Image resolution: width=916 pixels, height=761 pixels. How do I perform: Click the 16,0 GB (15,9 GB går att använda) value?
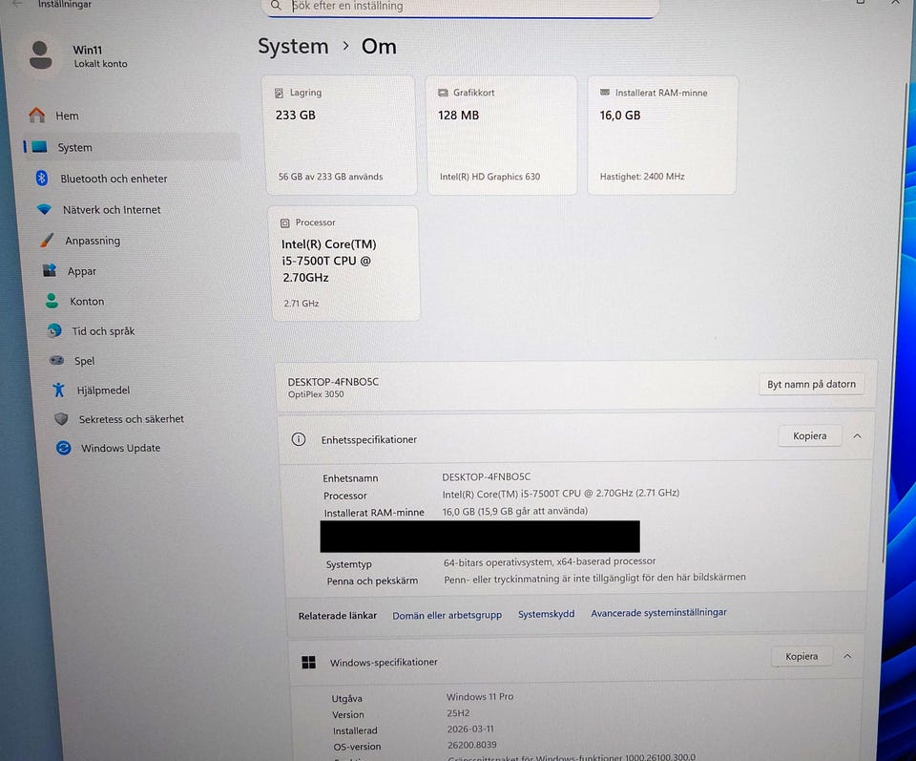coord(514,511)
